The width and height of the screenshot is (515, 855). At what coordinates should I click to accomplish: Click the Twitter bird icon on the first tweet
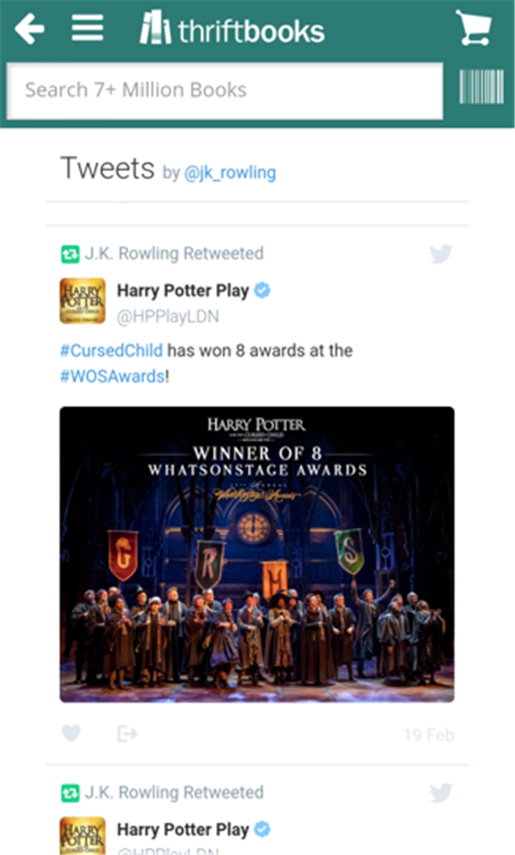pyautogui.click(x=441, y=254)
